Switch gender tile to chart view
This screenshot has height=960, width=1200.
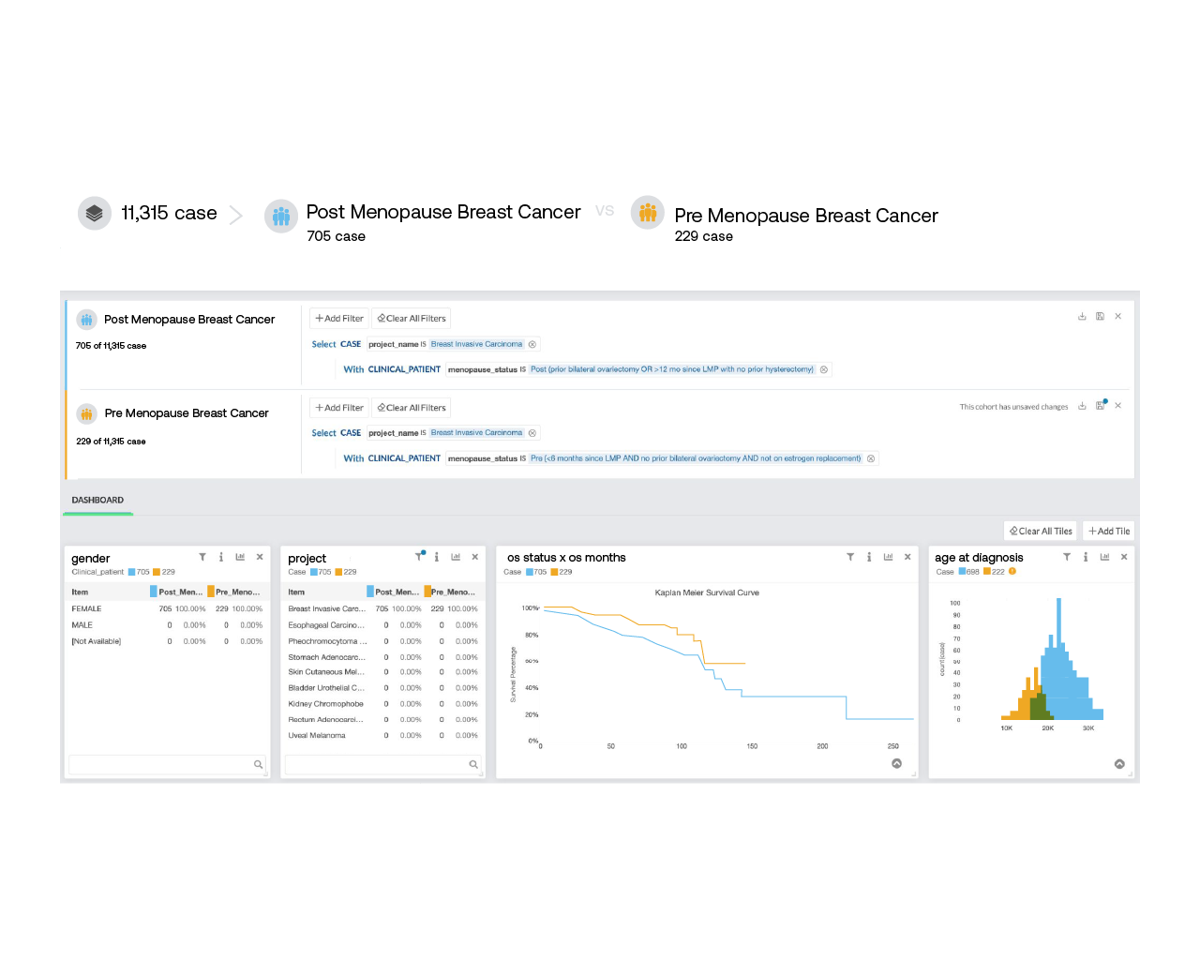tap(240, 557)
